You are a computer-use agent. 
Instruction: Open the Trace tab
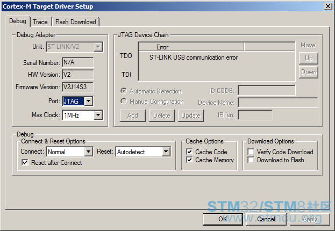point(40,22)
